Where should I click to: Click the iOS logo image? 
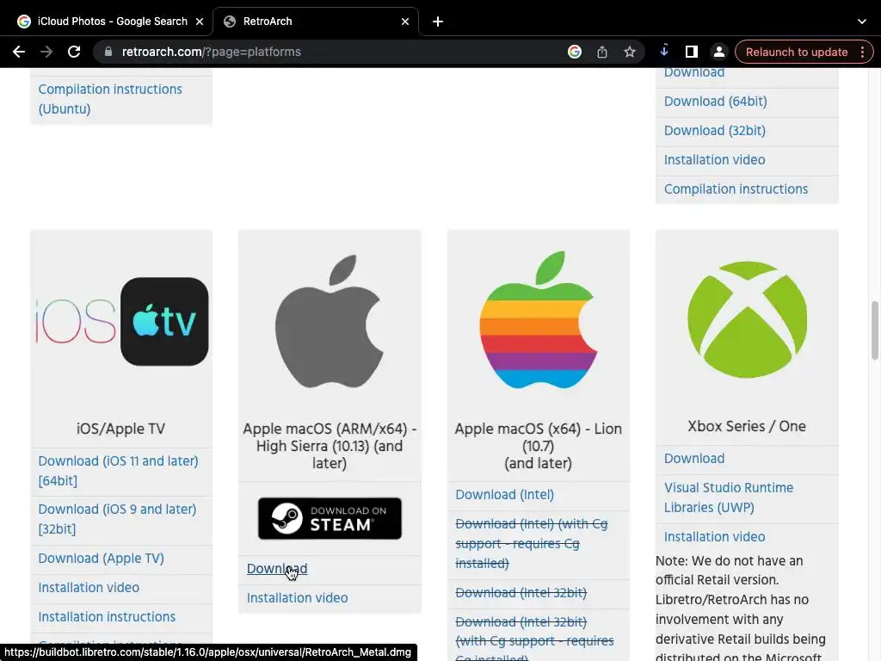(76, 322)
